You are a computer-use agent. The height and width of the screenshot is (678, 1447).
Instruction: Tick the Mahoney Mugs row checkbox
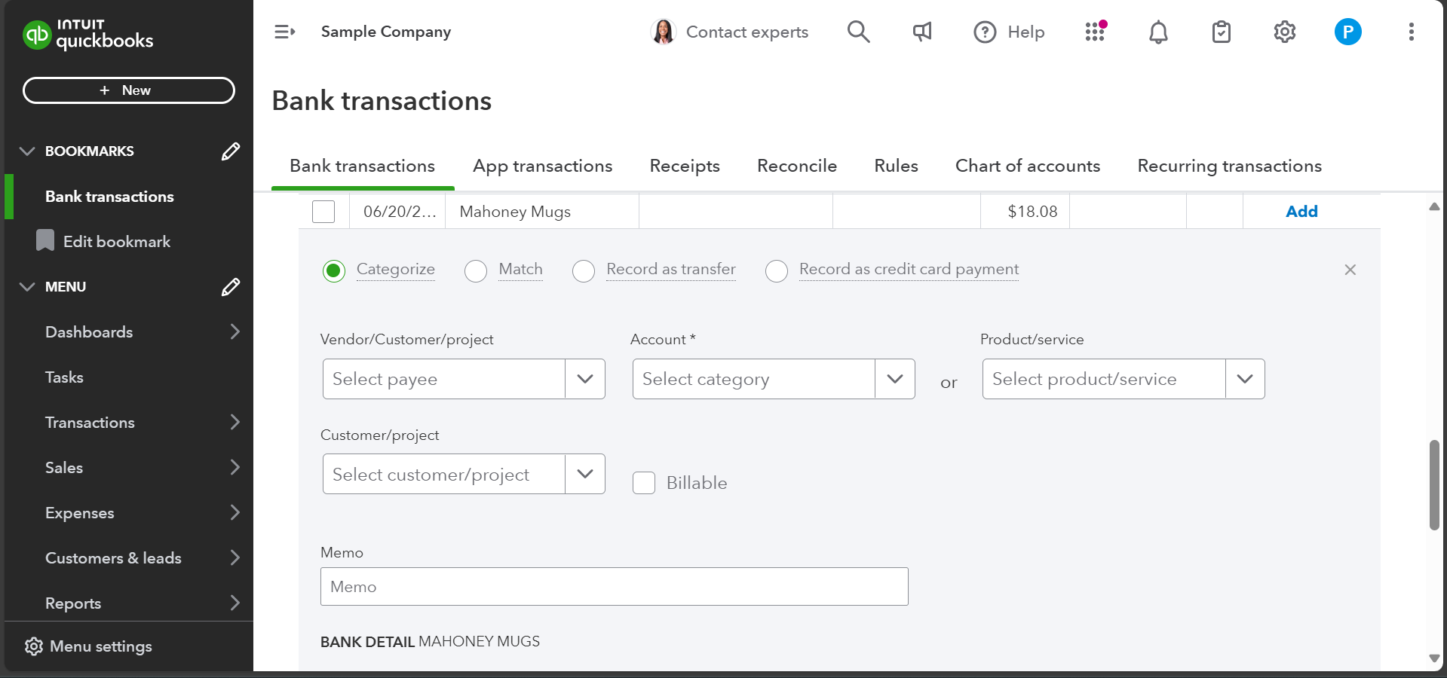(323, 212)
